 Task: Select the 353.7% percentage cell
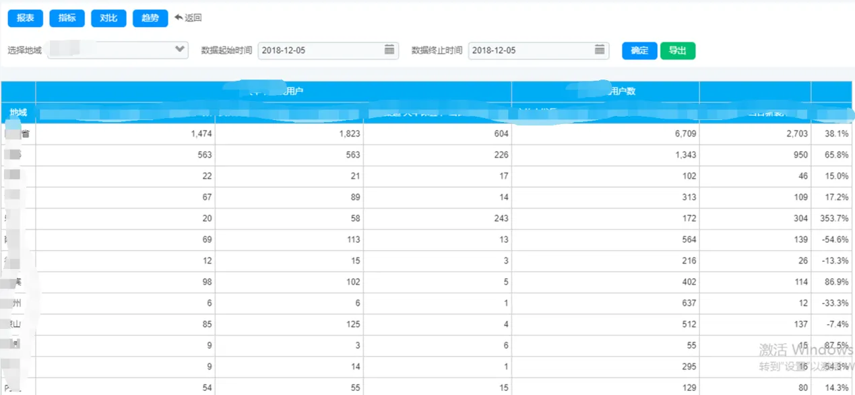[x=833, y=219]
